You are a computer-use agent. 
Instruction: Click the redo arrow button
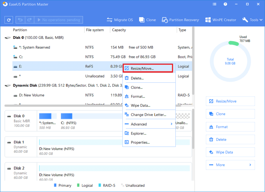pos(29,20)
